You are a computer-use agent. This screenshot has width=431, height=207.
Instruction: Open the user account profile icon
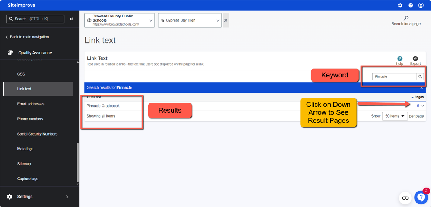(421, 6)
